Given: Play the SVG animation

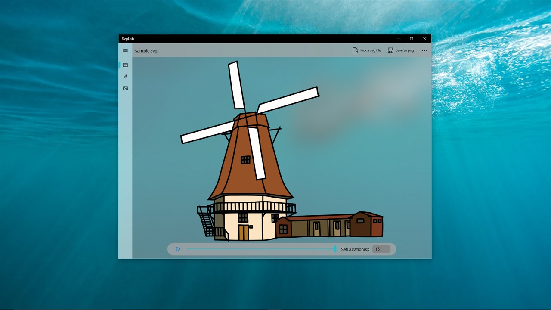Looking at the screenshot, I should [x=178, y=249].
